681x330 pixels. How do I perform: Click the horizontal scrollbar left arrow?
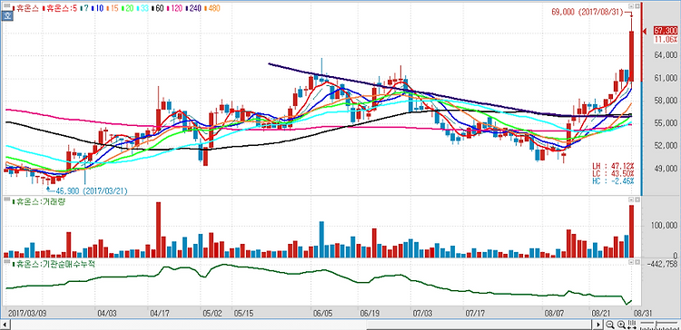point(5,325)
